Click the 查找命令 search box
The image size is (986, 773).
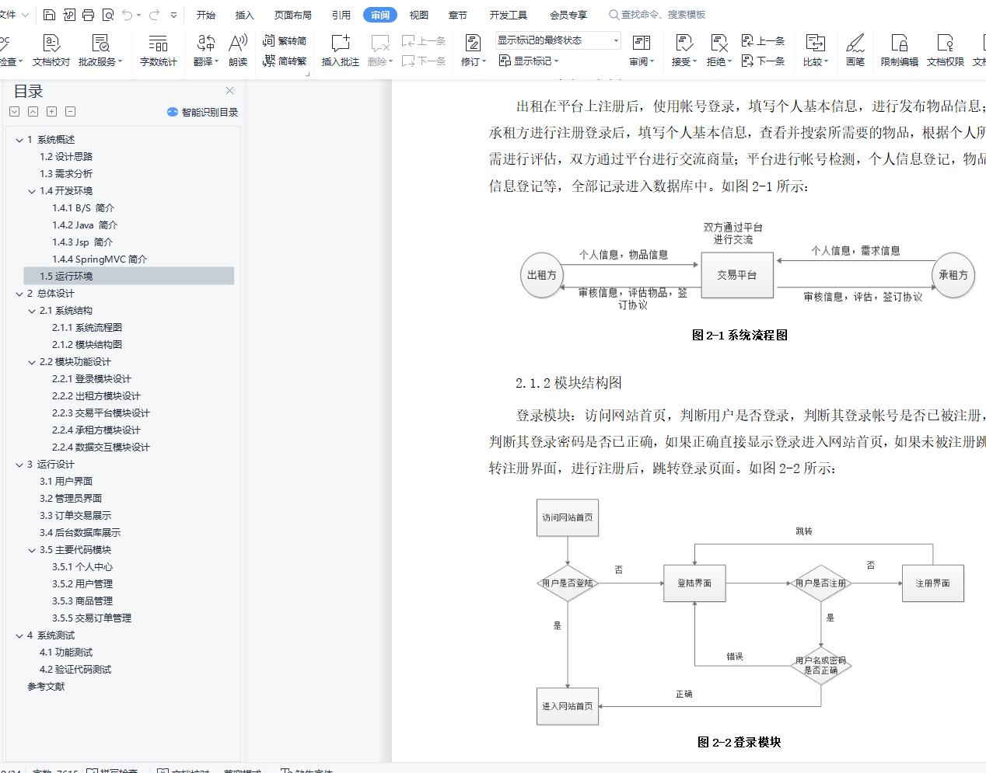click(x=658, y=15)
